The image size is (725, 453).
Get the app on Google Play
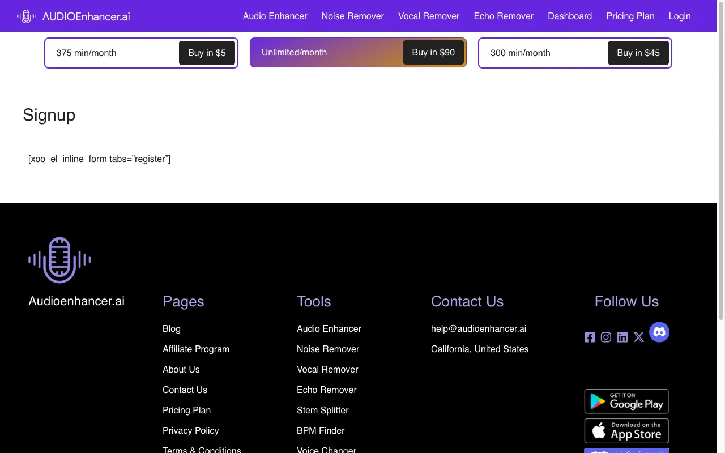click(626, 401)
